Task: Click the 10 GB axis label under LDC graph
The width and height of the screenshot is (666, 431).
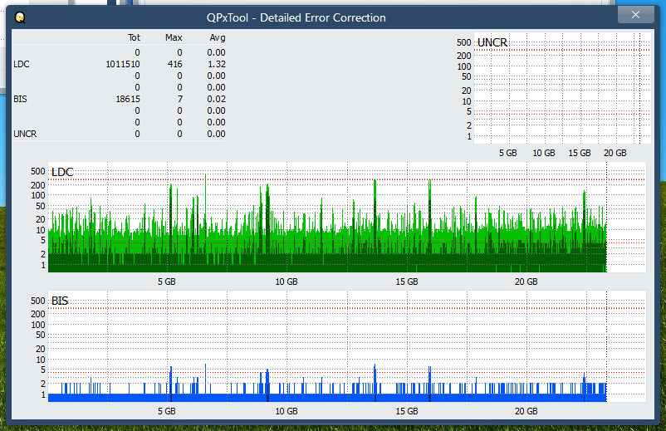Action: pyautogui.click(x=286, y=282)
